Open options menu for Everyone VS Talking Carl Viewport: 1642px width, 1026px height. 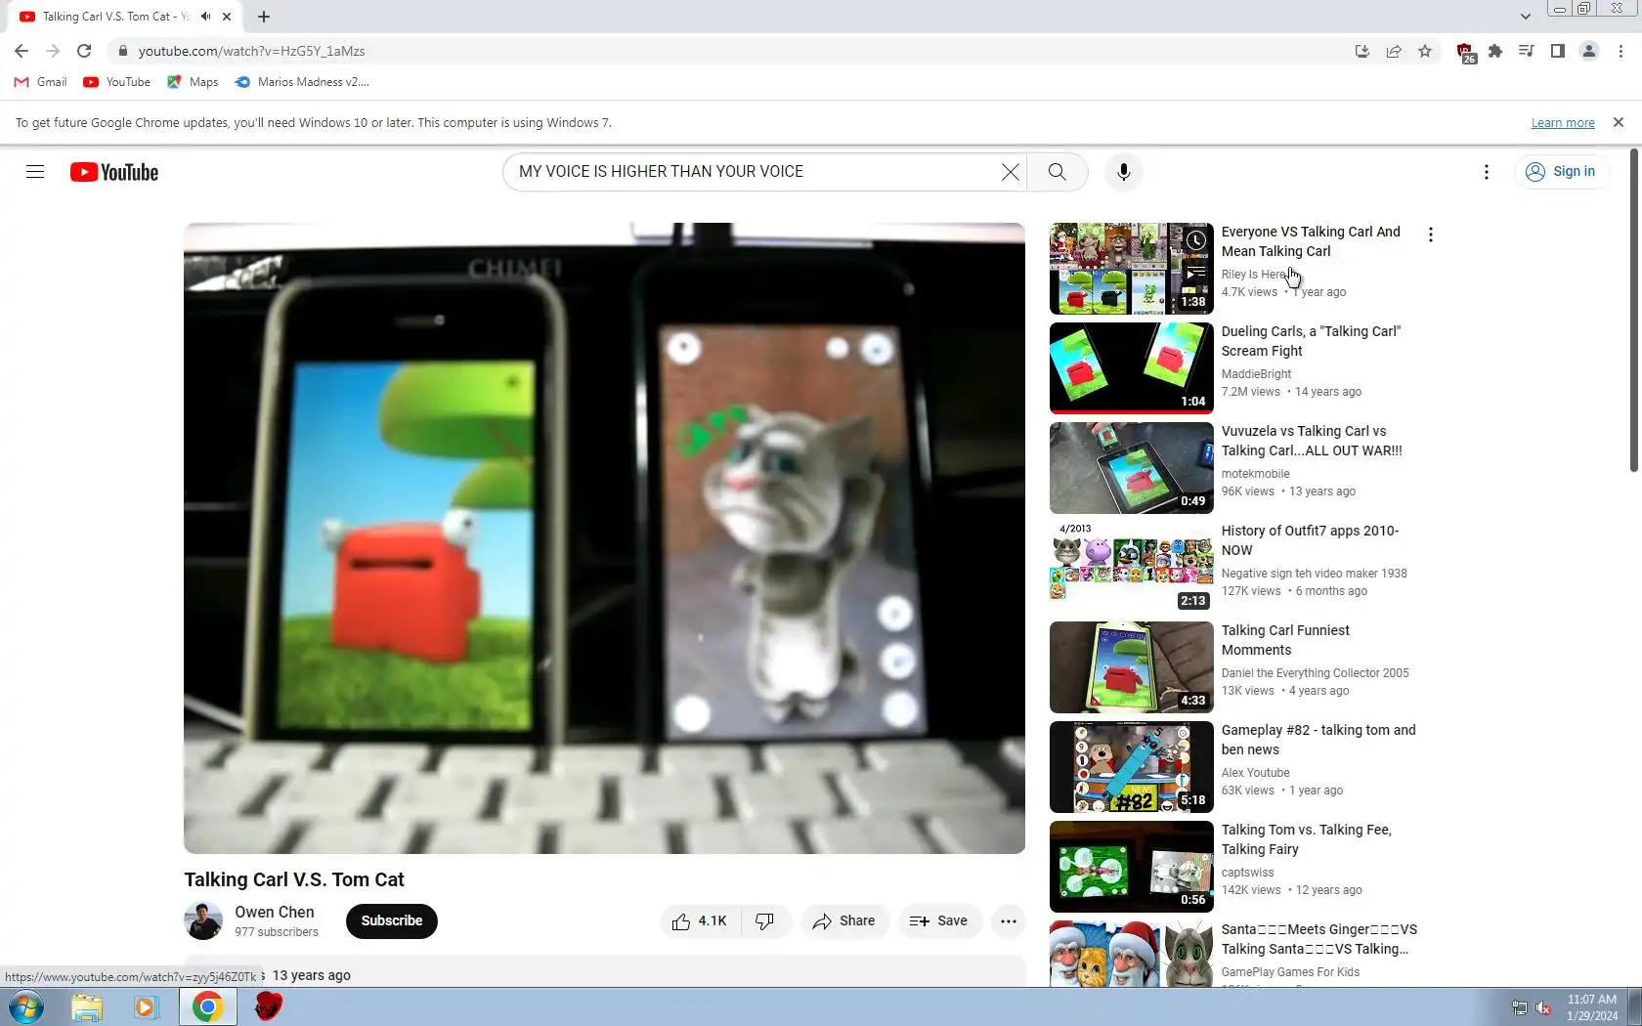coord(1431,235)
